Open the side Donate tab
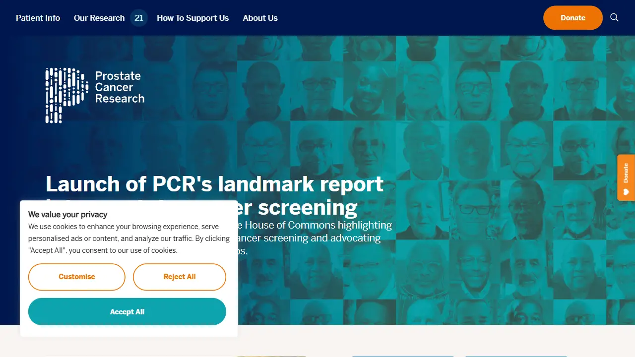 626,178
